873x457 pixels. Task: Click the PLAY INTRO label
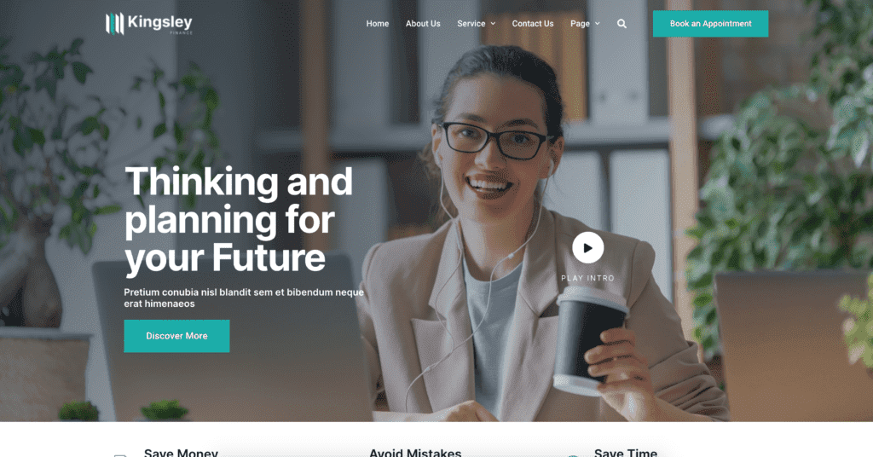[588, 278]
